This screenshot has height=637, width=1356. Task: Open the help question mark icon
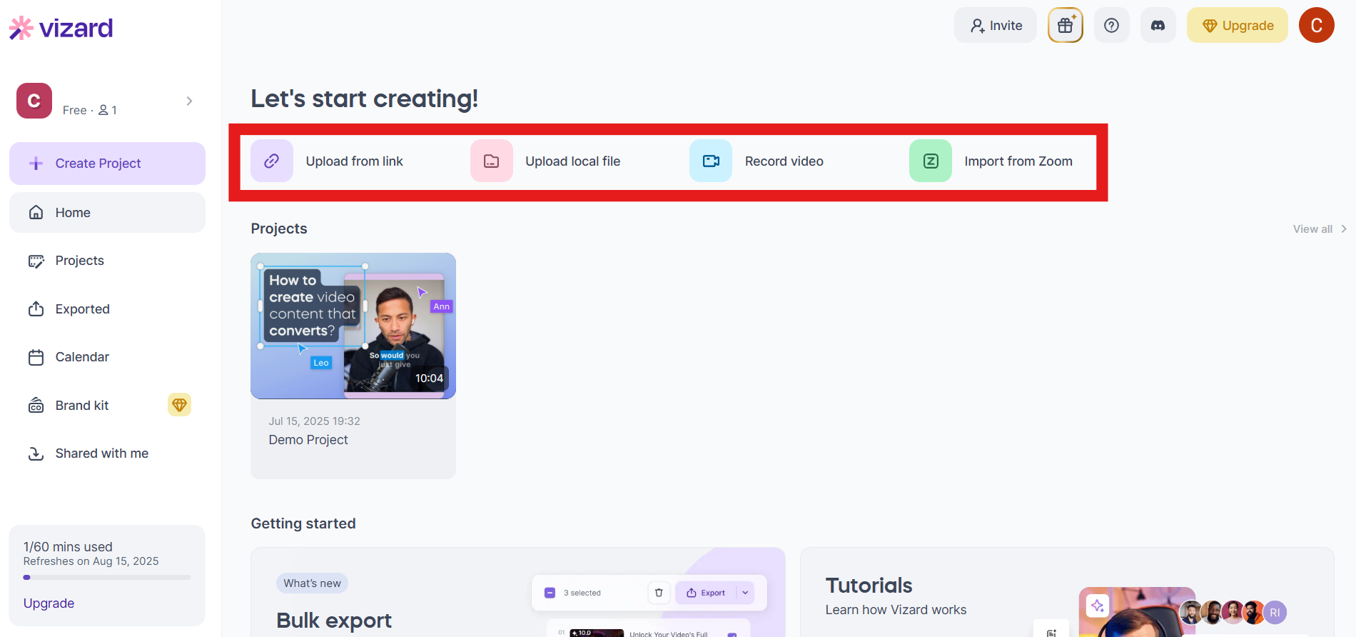click(x=1111, y=26)
